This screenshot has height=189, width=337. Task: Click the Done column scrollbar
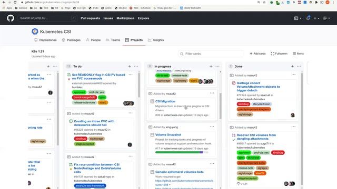point(302,129)
